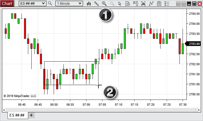203x121 pixels.
Task: Click the 2781.00 price axis label
Action: click(194, 84)
